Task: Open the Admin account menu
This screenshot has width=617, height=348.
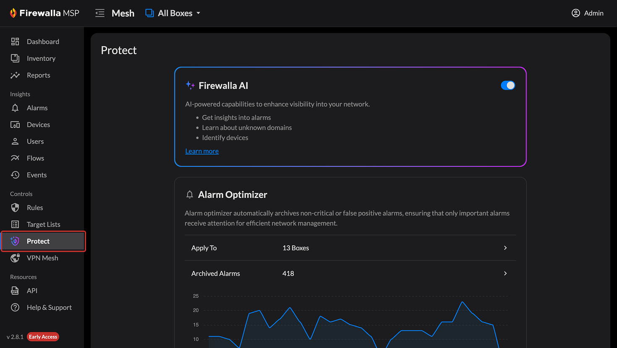Action: click(x=588, y=13)
